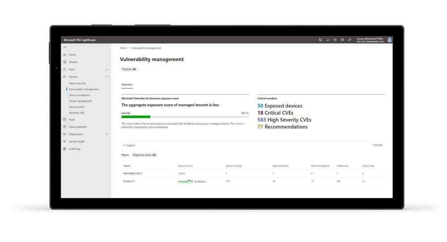Open Device compliance page

coord(79,95)
